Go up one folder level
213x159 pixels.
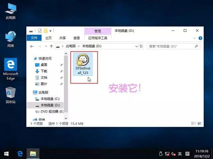(51, 46)
